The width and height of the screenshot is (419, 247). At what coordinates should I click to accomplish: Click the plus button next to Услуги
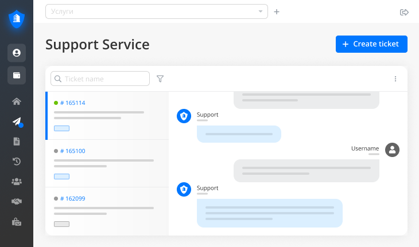click(x=277, y=11)
